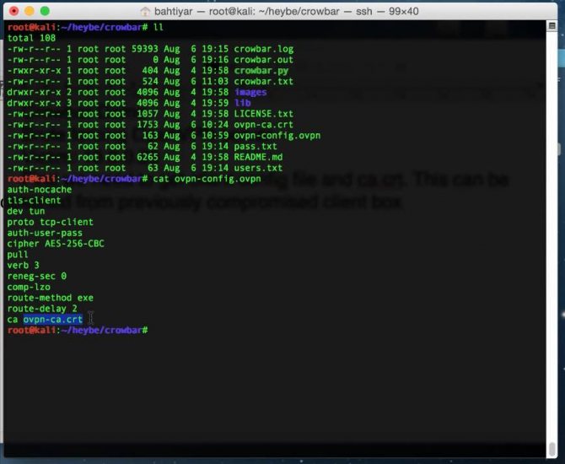
Task: Click the 'auth-user-pass' config line
Action: [x=44, y=233]
